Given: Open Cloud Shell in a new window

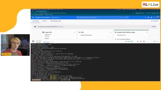Looking at the screenshot, I should pyautogui.click(x=155, y=41).
